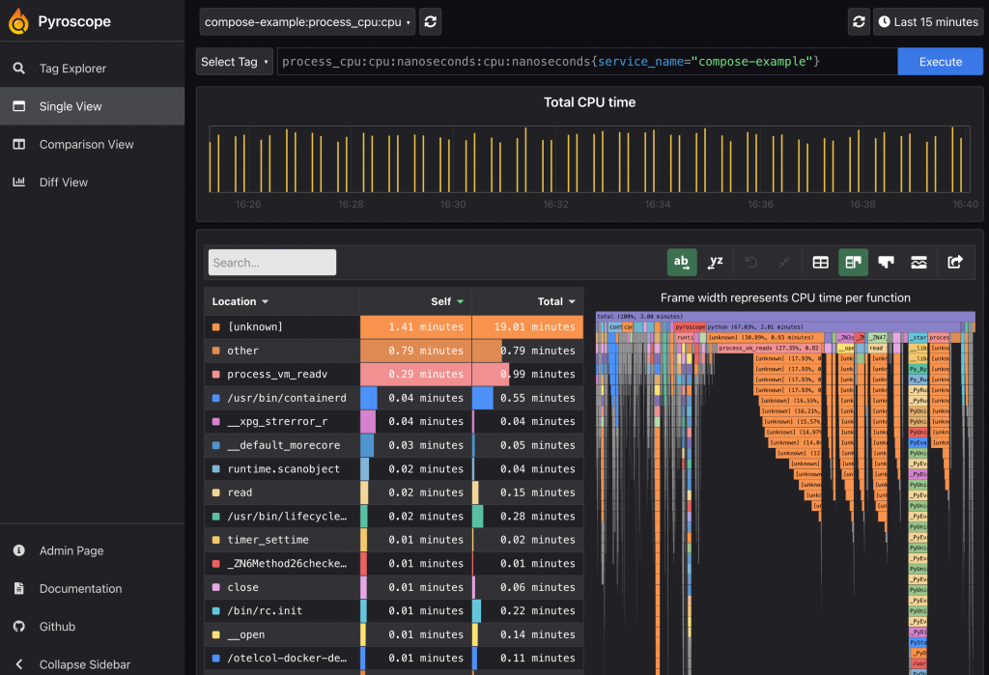Click the python (67.03%) flamegraph frame

point(832,326)
